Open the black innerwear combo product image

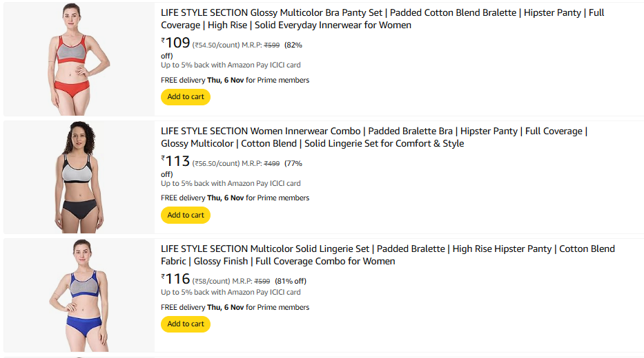(79, 178)
